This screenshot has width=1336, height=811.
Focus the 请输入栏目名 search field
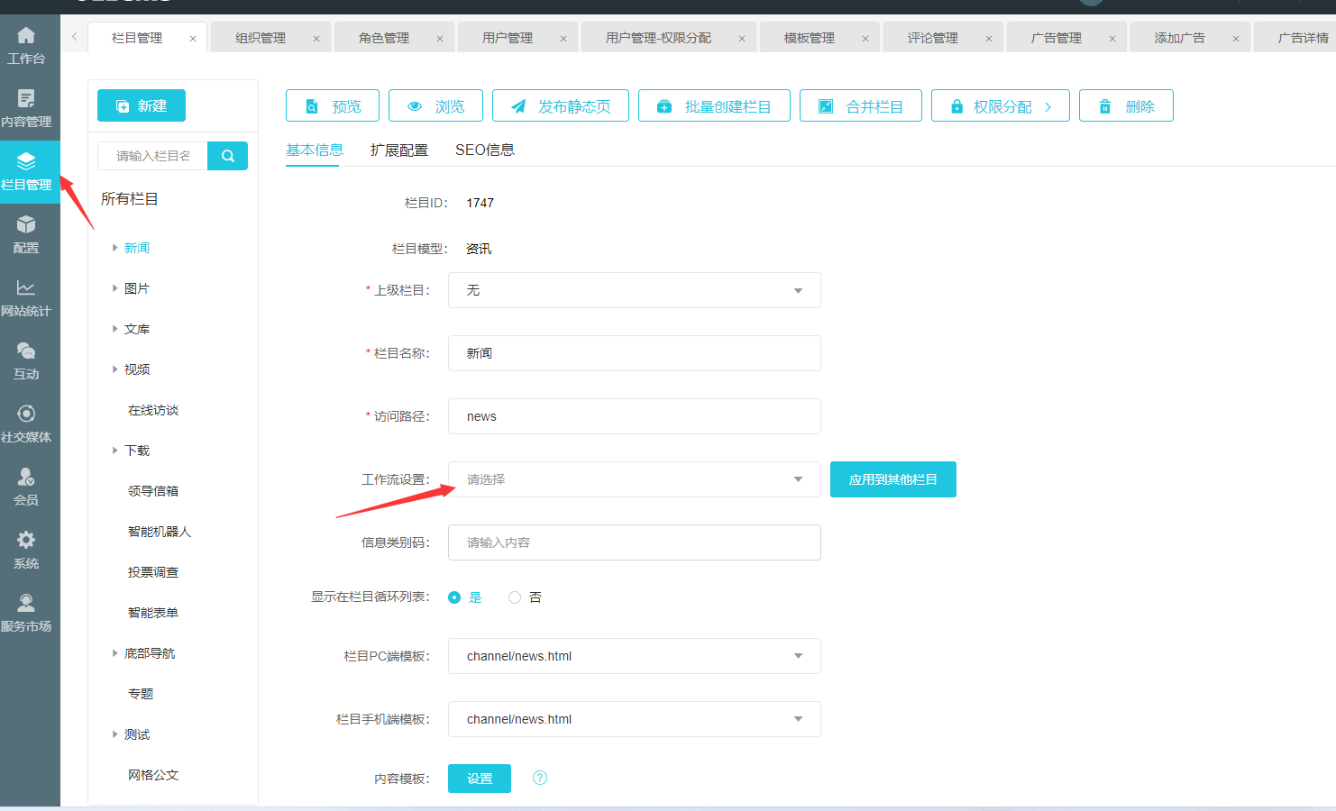152,156
